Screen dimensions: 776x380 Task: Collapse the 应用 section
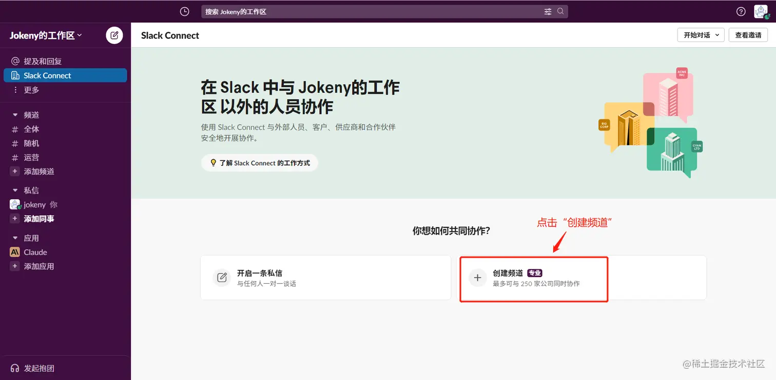(x=15, y=238)
